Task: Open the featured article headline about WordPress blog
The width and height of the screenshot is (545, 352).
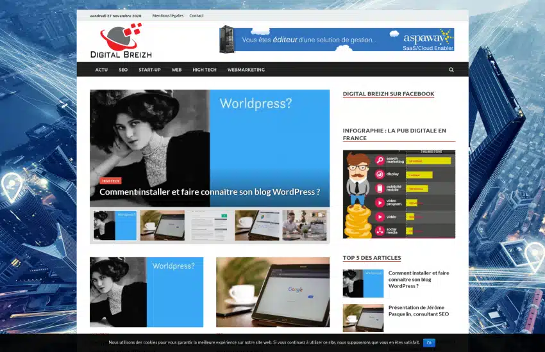Action: [210, 192]
